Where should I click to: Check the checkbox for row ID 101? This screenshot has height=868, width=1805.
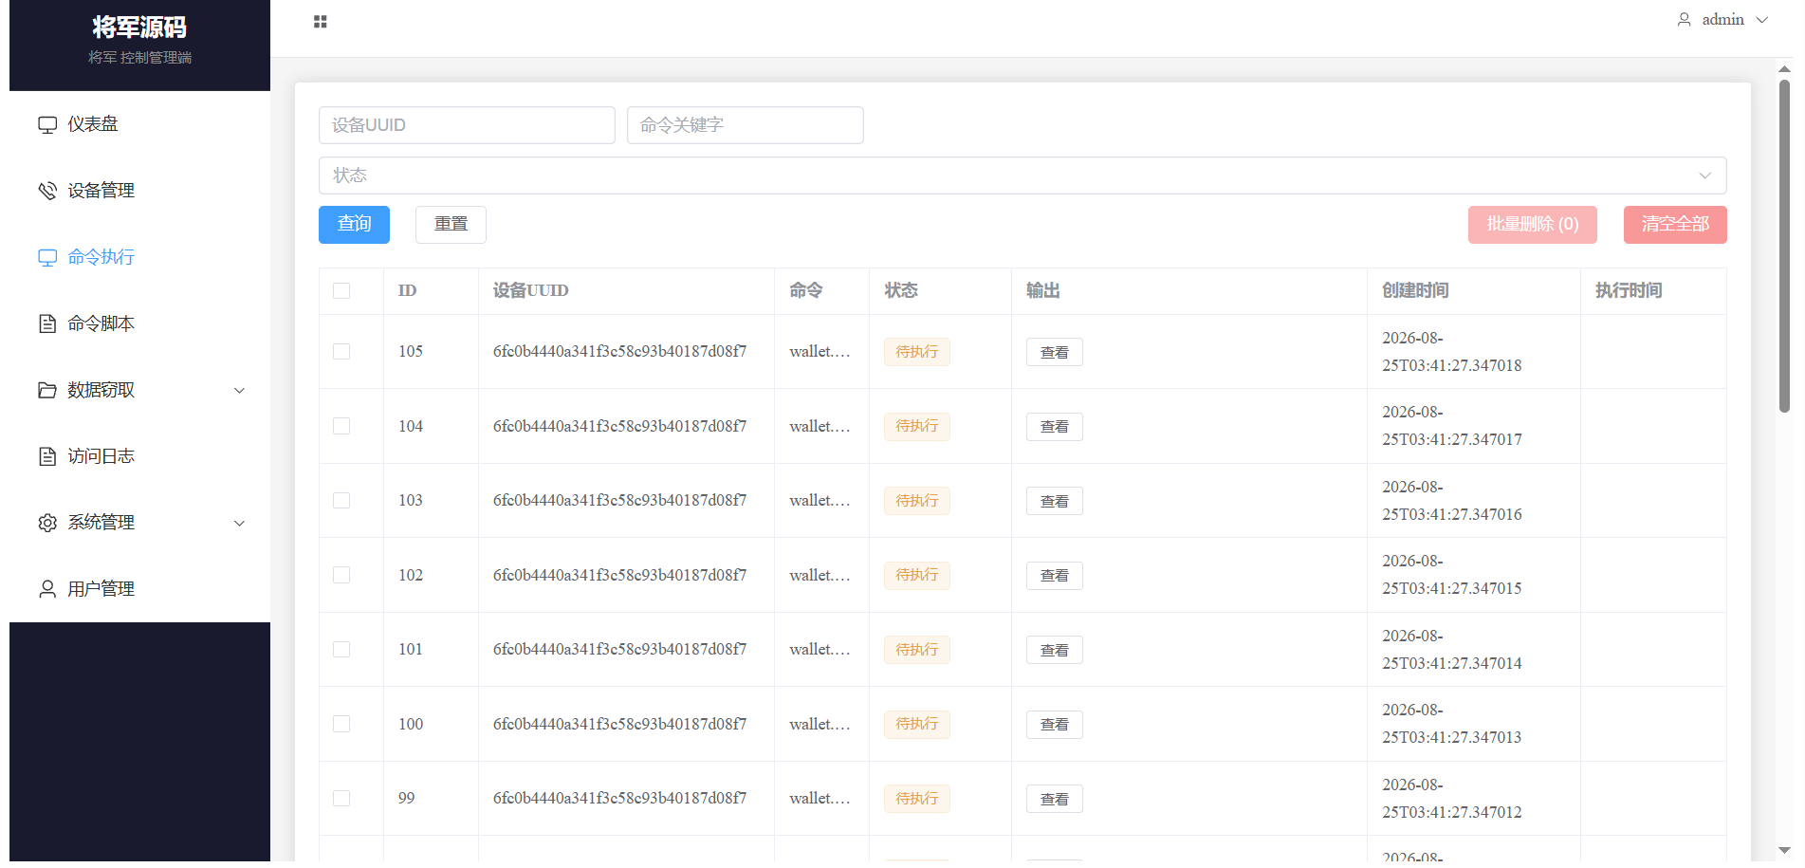tap(341, 650)
